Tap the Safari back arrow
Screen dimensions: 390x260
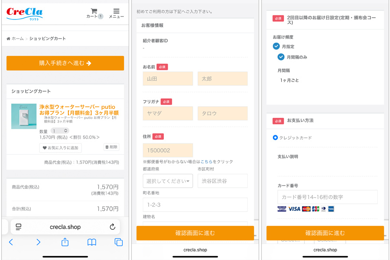[x=11, y=242]
